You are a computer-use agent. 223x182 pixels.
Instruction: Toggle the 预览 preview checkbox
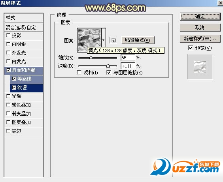[x=191, y=48]
